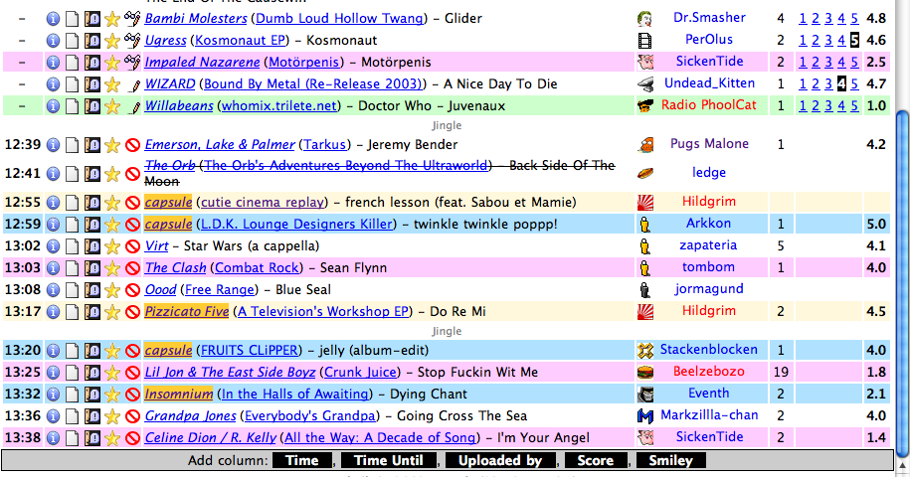Image resolution: width=910 pixels, height=477 pixels.
Task: Open album link All the Way: A Decade of Song
Action: [380, 437]
